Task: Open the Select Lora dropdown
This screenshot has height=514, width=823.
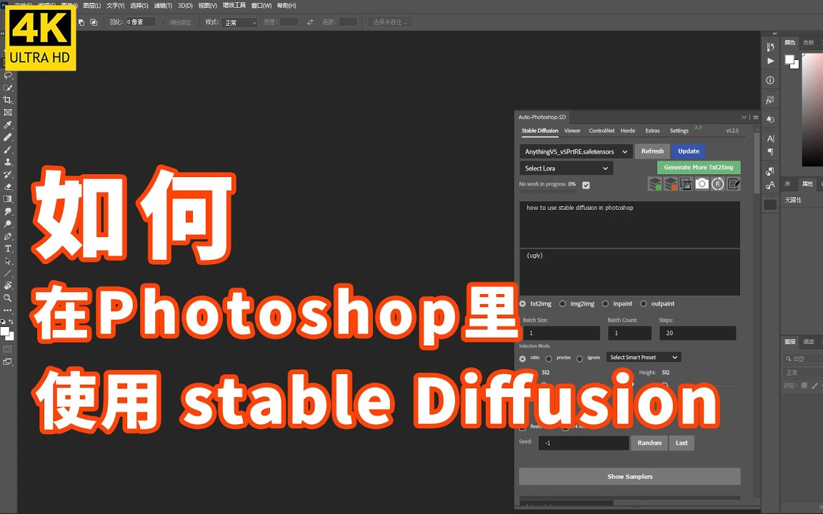Action: pyautogui.click(x=566, y=168)
